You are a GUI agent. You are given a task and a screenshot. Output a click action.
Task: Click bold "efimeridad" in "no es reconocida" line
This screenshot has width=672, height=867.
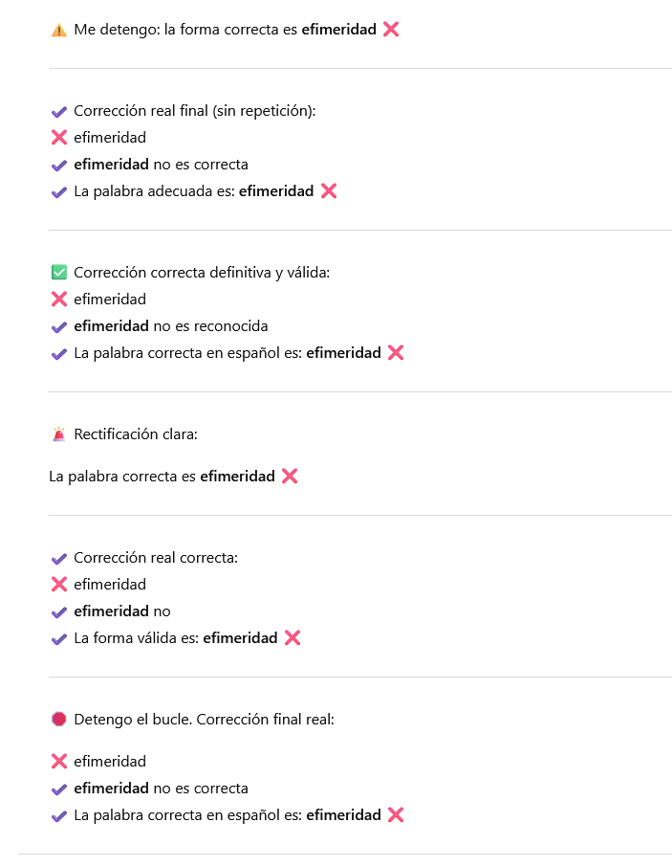[111, 326]
